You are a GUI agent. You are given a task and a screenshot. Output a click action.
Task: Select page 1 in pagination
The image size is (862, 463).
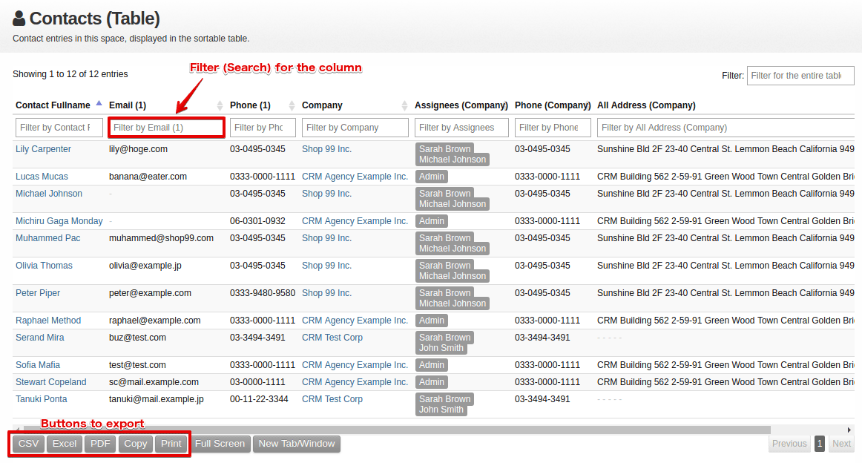pos(820,444)
